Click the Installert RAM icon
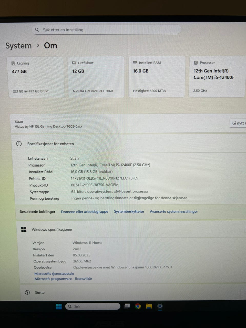Viewport: 246px width, 328px height. coord(135,63)
